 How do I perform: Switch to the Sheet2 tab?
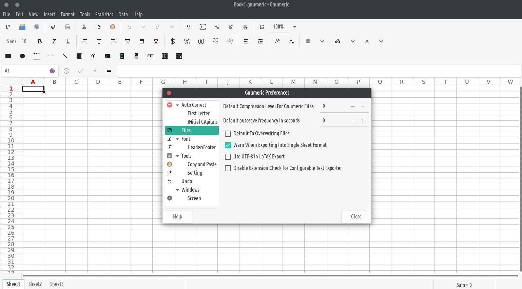click(x=35, y=284)
